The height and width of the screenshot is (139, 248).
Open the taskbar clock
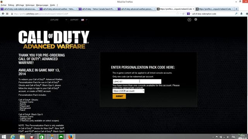pos(243,137)
